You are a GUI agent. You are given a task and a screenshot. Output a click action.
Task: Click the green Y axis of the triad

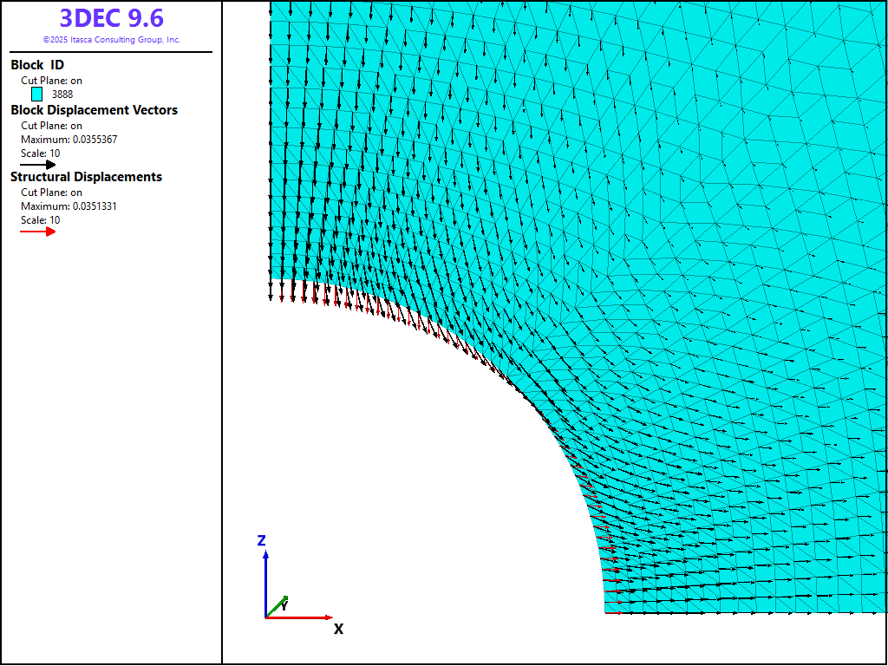click(x=276, y=606)
